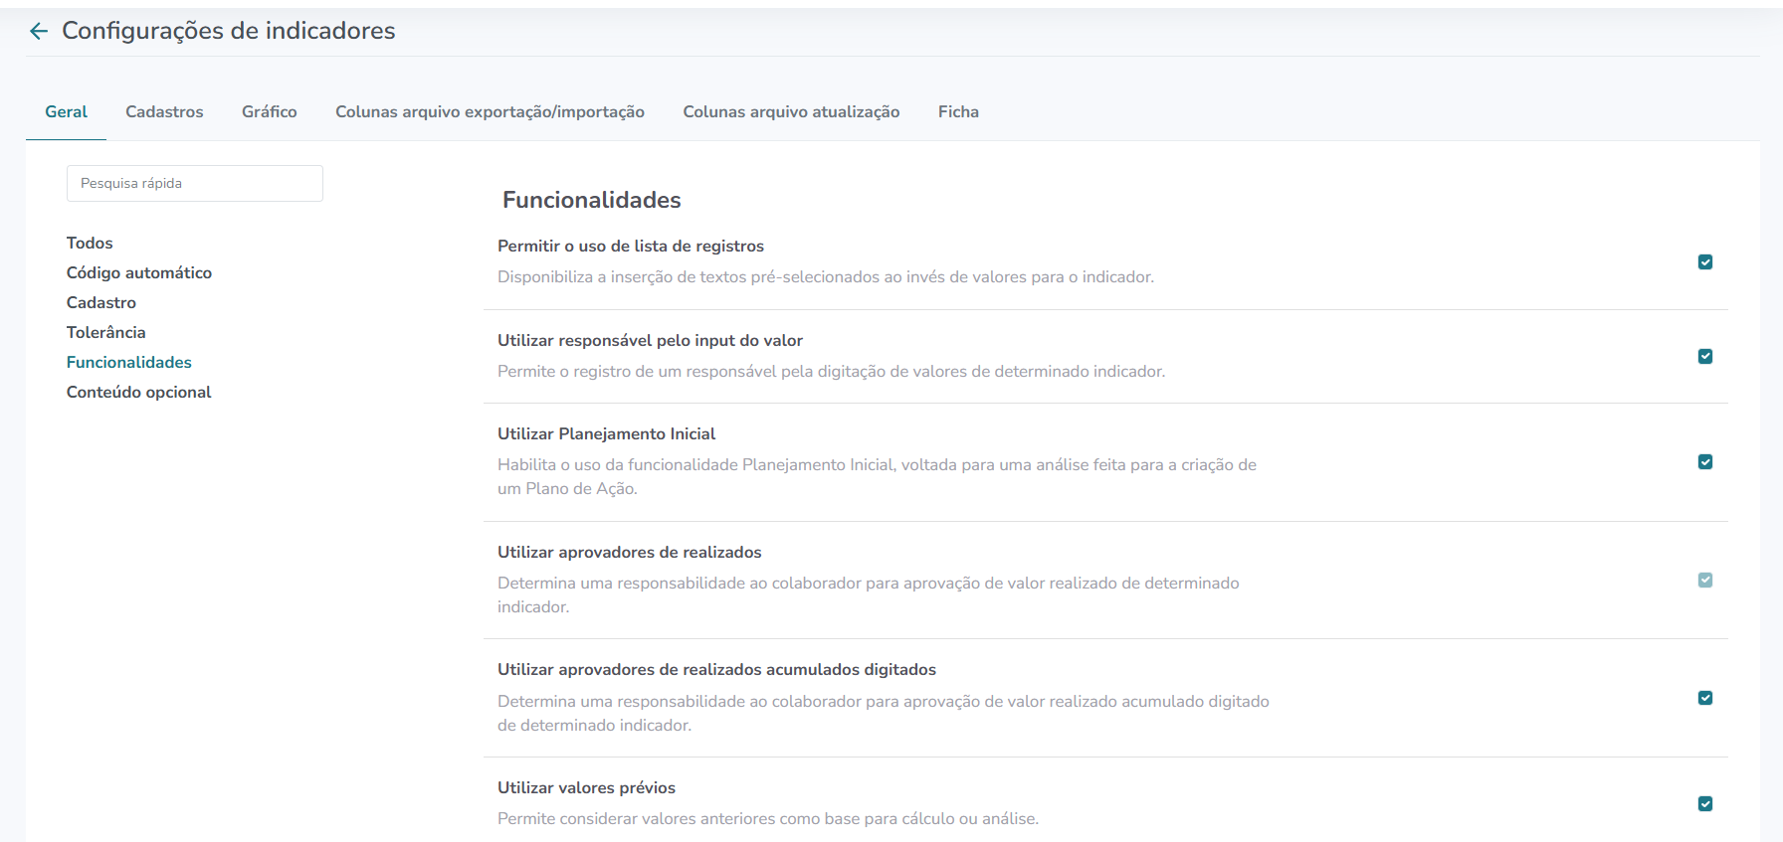Show Todos settings in sidebar
The image size is (1783, 842).
tap(90, 244)
